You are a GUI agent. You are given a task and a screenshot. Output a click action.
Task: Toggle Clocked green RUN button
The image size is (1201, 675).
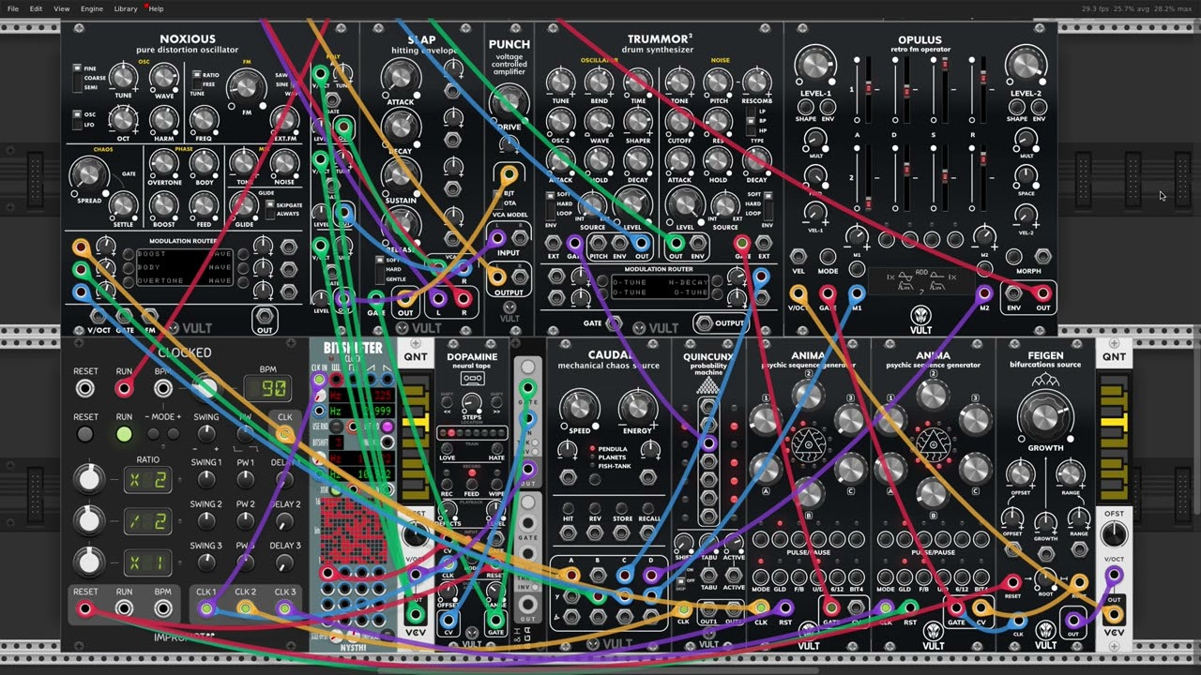click(x=124, y=434)
